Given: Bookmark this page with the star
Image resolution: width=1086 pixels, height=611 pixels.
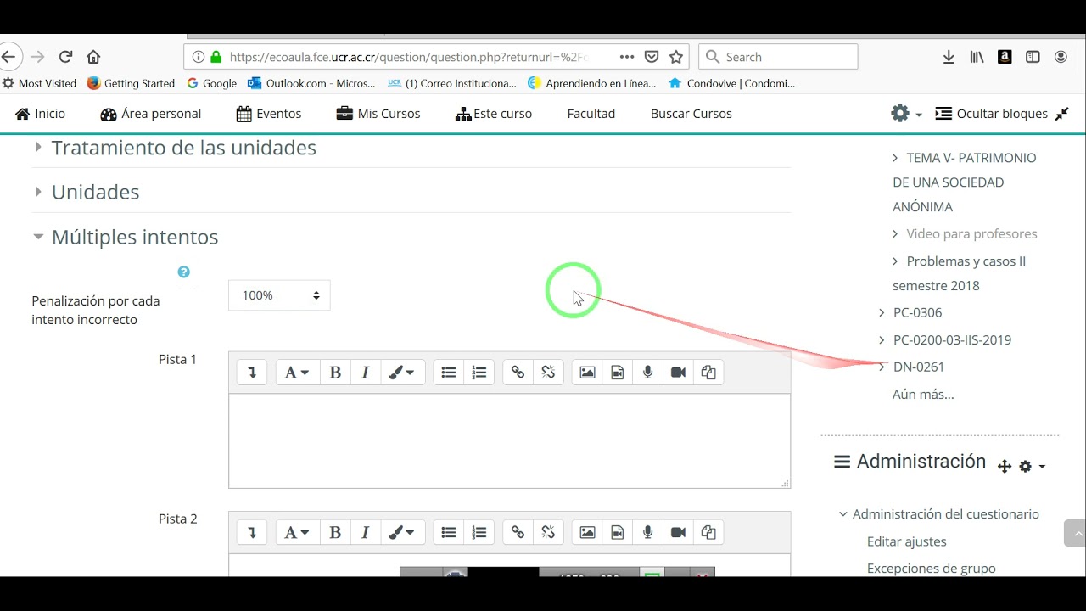Looking at the screenshot, I should pos(676,57).
